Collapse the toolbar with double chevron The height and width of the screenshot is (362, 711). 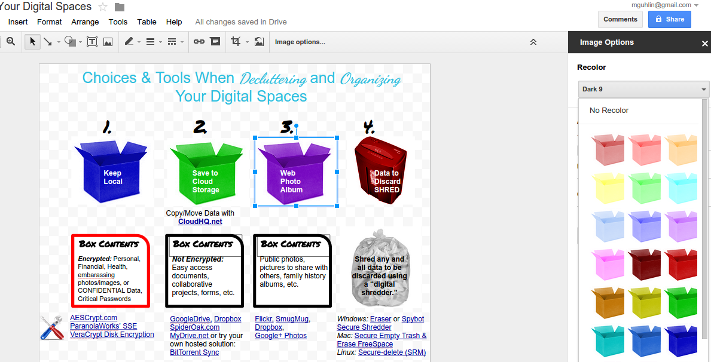(533, 42)
